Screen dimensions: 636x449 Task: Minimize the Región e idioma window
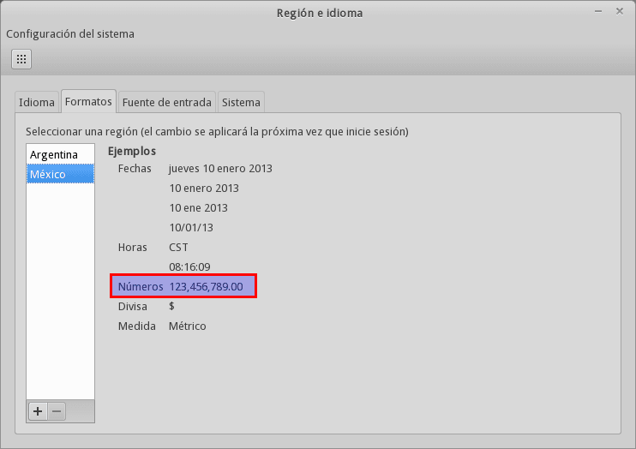[x=598, y=11]
